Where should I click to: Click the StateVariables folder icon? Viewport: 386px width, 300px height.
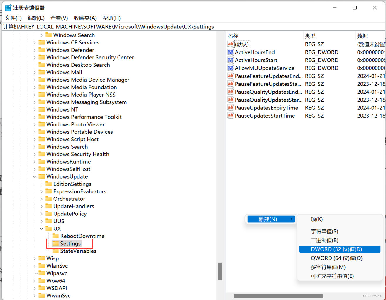[x=55, y=251]
